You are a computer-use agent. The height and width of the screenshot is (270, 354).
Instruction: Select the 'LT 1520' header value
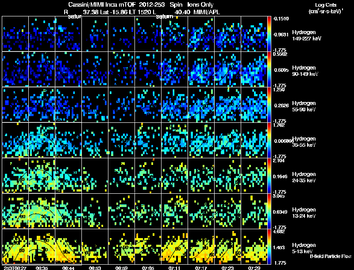click(x=142, y=12)
